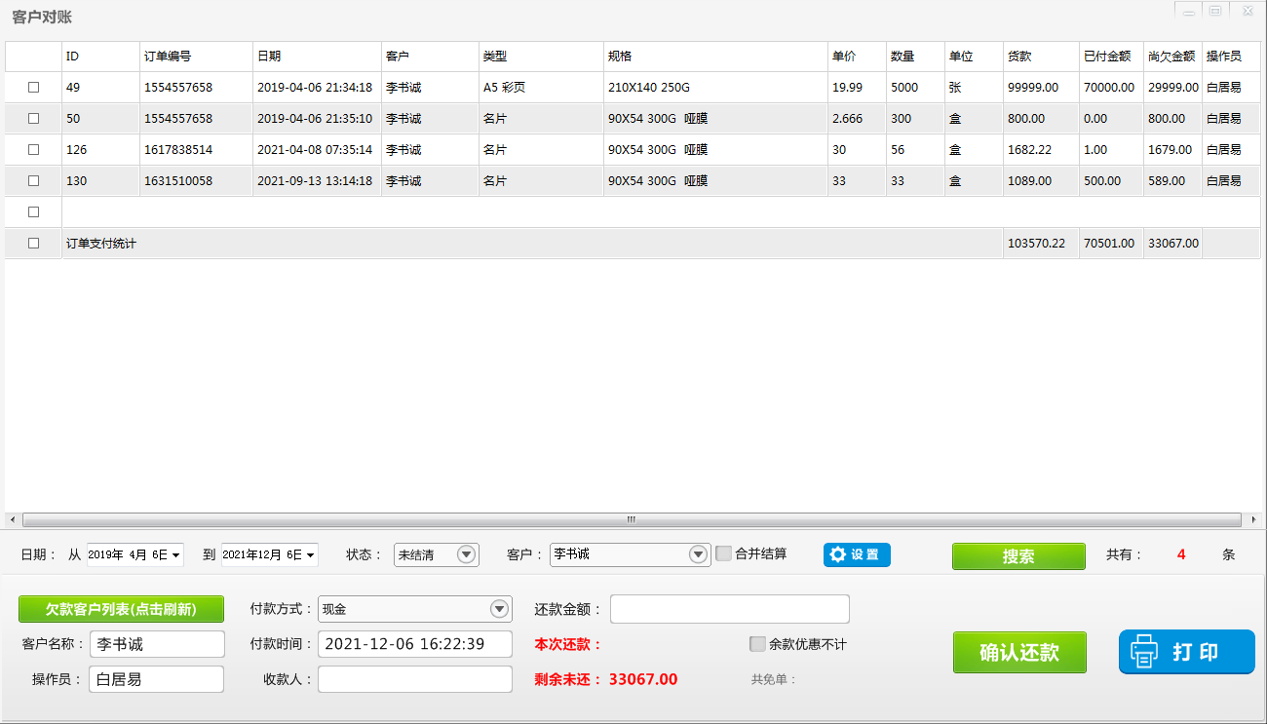Click the gear settings button
Viewport: 1267px width, 724px height.
[856, 554]
